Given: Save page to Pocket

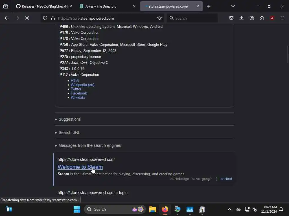Looking at the screenshot, I should pyautogui.click(x=231, y=18).
